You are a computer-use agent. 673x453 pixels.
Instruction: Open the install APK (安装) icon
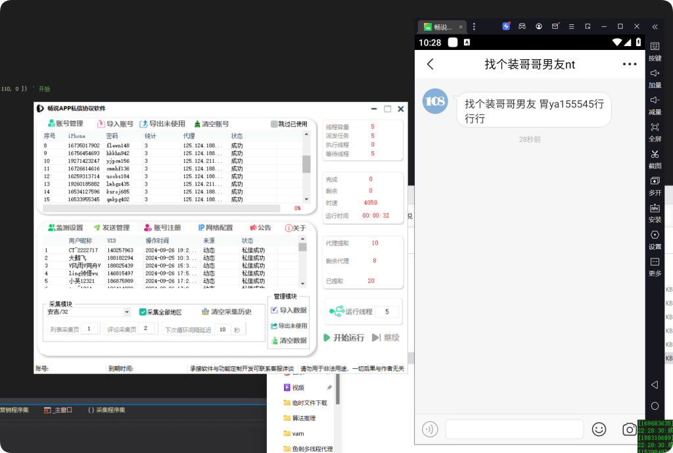coord(655,208)
